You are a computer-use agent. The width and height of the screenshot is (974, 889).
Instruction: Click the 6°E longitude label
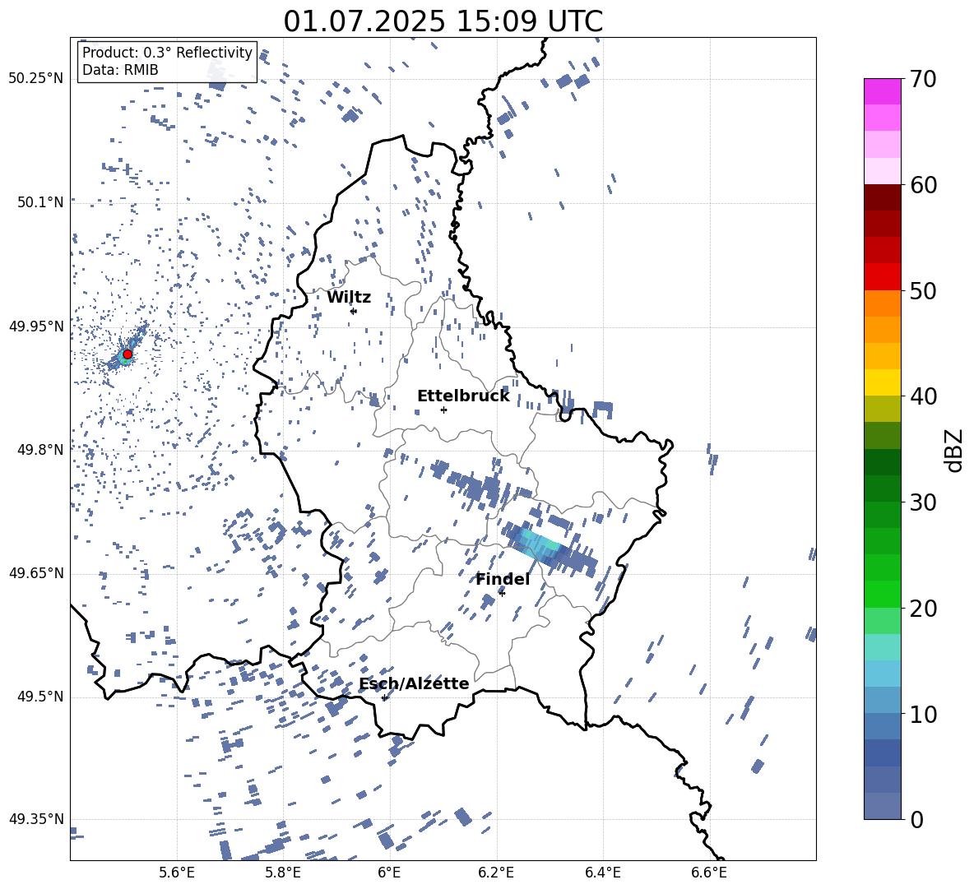pyautogui.click(x=389, y=873)
